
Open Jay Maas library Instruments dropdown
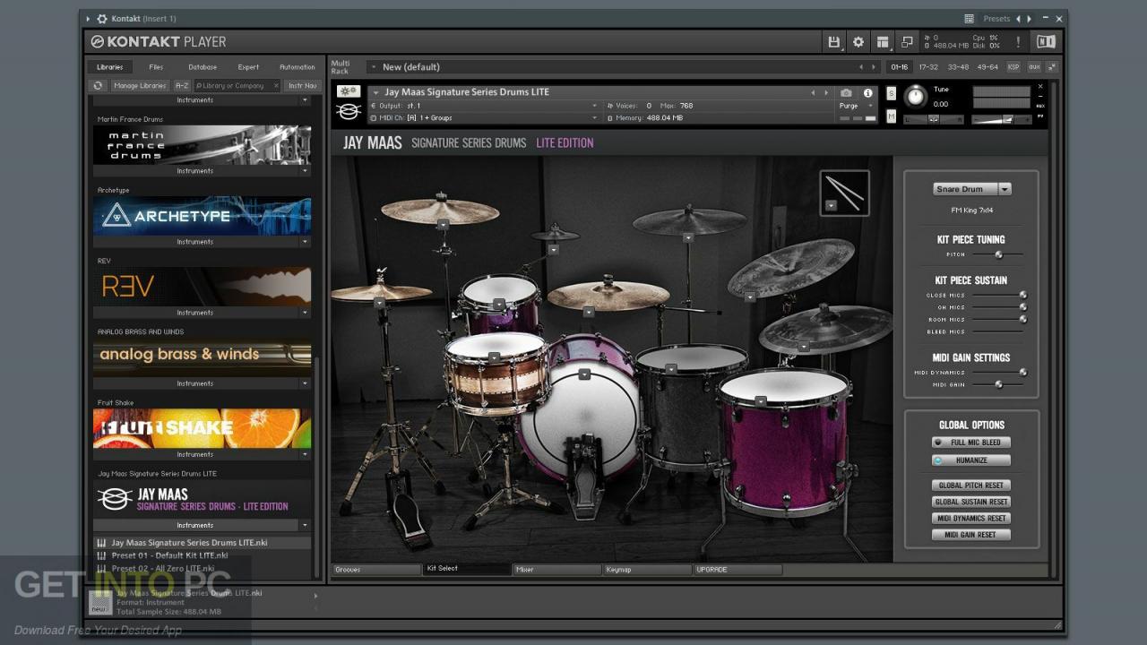305,525
